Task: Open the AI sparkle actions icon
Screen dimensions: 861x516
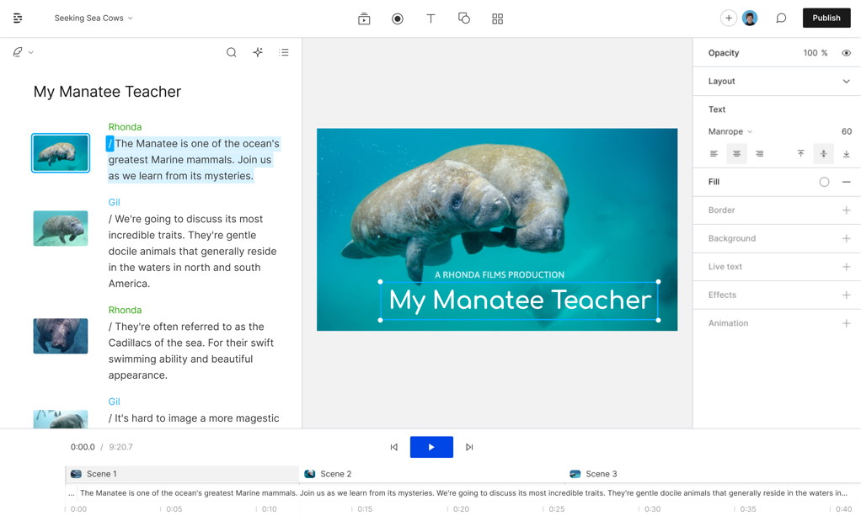Action: [x=258, y=51]
